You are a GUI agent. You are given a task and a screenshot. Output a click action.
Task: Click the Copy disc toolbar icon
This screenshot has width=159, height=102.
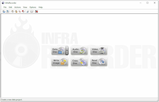[20, 12]
